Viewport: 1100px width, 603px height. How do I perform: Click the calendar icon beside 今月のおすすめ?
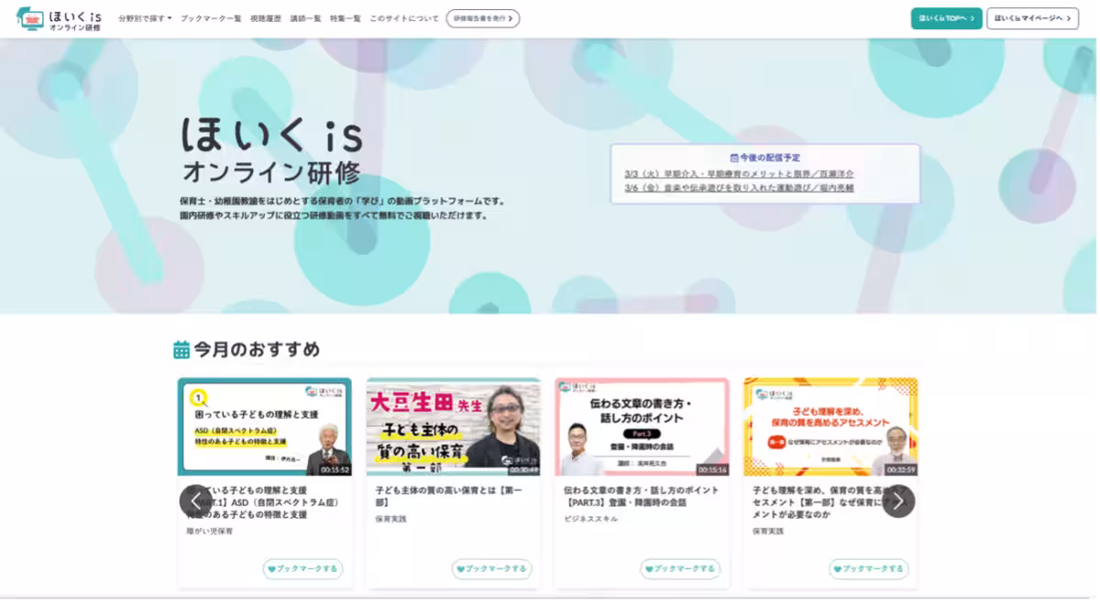[x=181, y=349]
